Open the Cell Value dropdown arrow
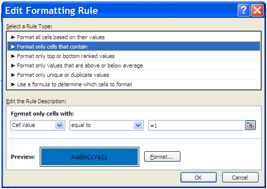Viewport: 267px width, 189px height. tap(60, 126)
